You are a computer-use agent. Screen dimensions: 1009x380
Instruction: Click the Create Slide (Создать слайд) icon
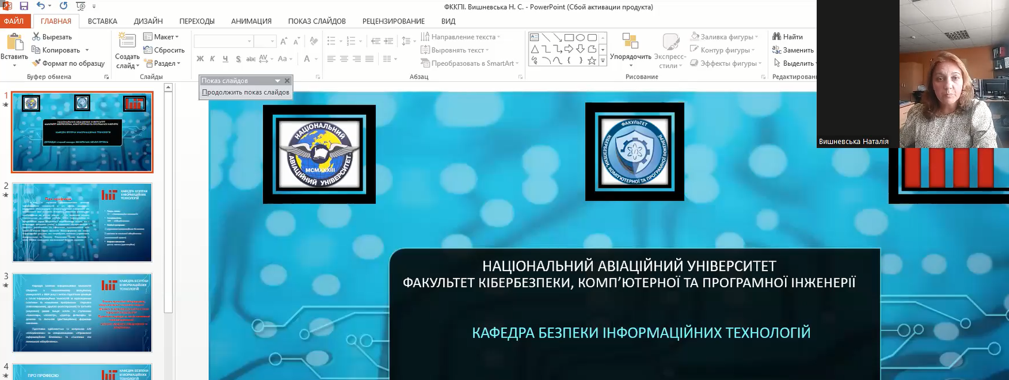(x=127, y=41)
